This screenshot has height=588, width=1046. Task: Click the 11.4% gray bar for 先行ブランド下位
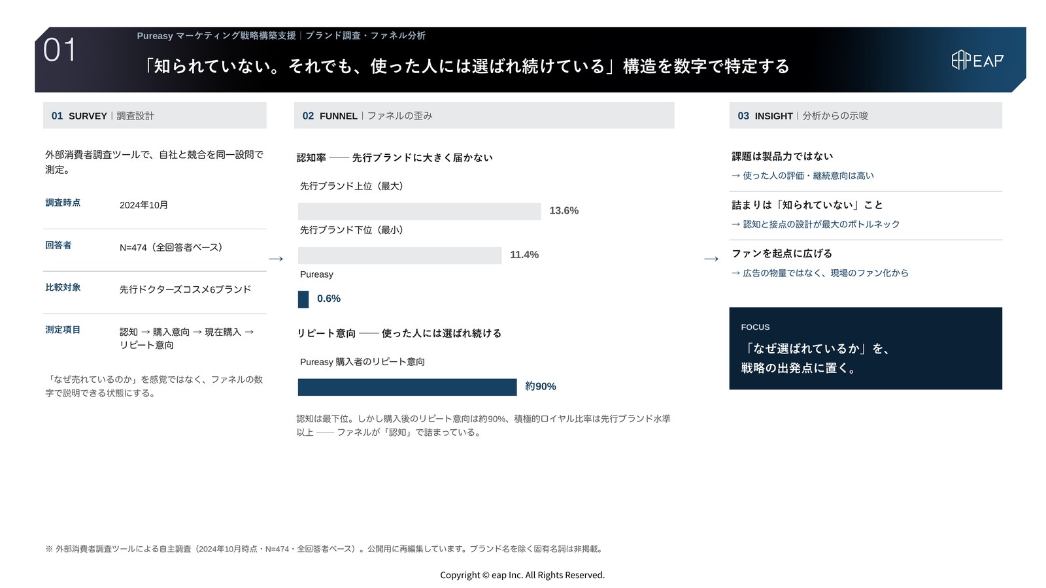point(400,255)
